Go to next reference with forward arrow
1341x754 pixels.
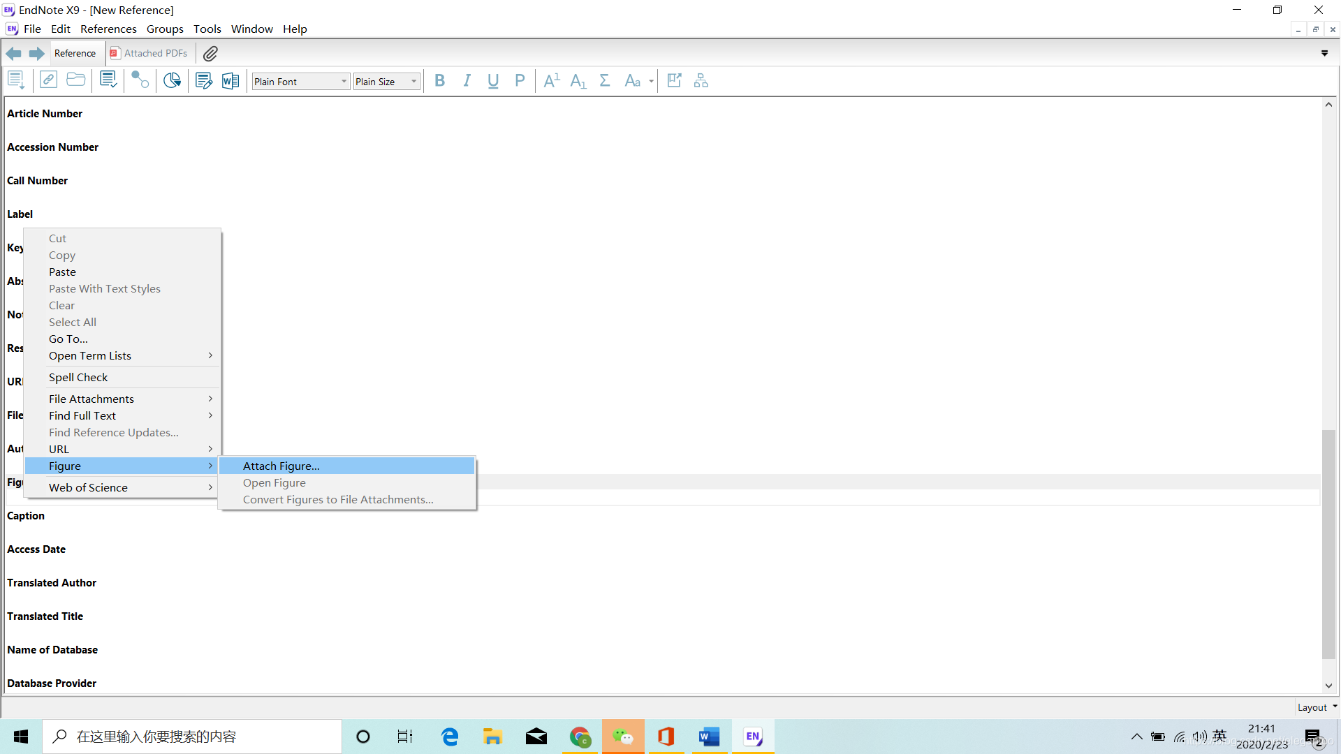point(37,53)
